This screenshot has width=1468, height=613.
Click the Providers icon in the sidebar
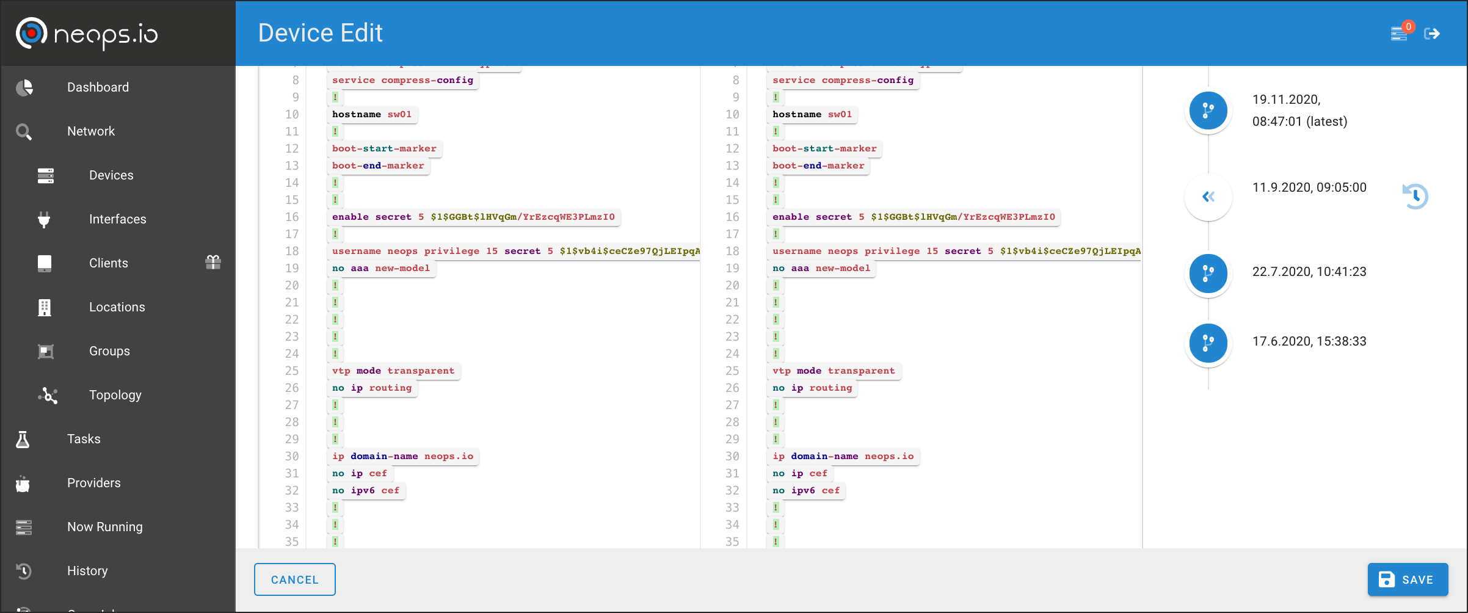click(x=23, y=483)
